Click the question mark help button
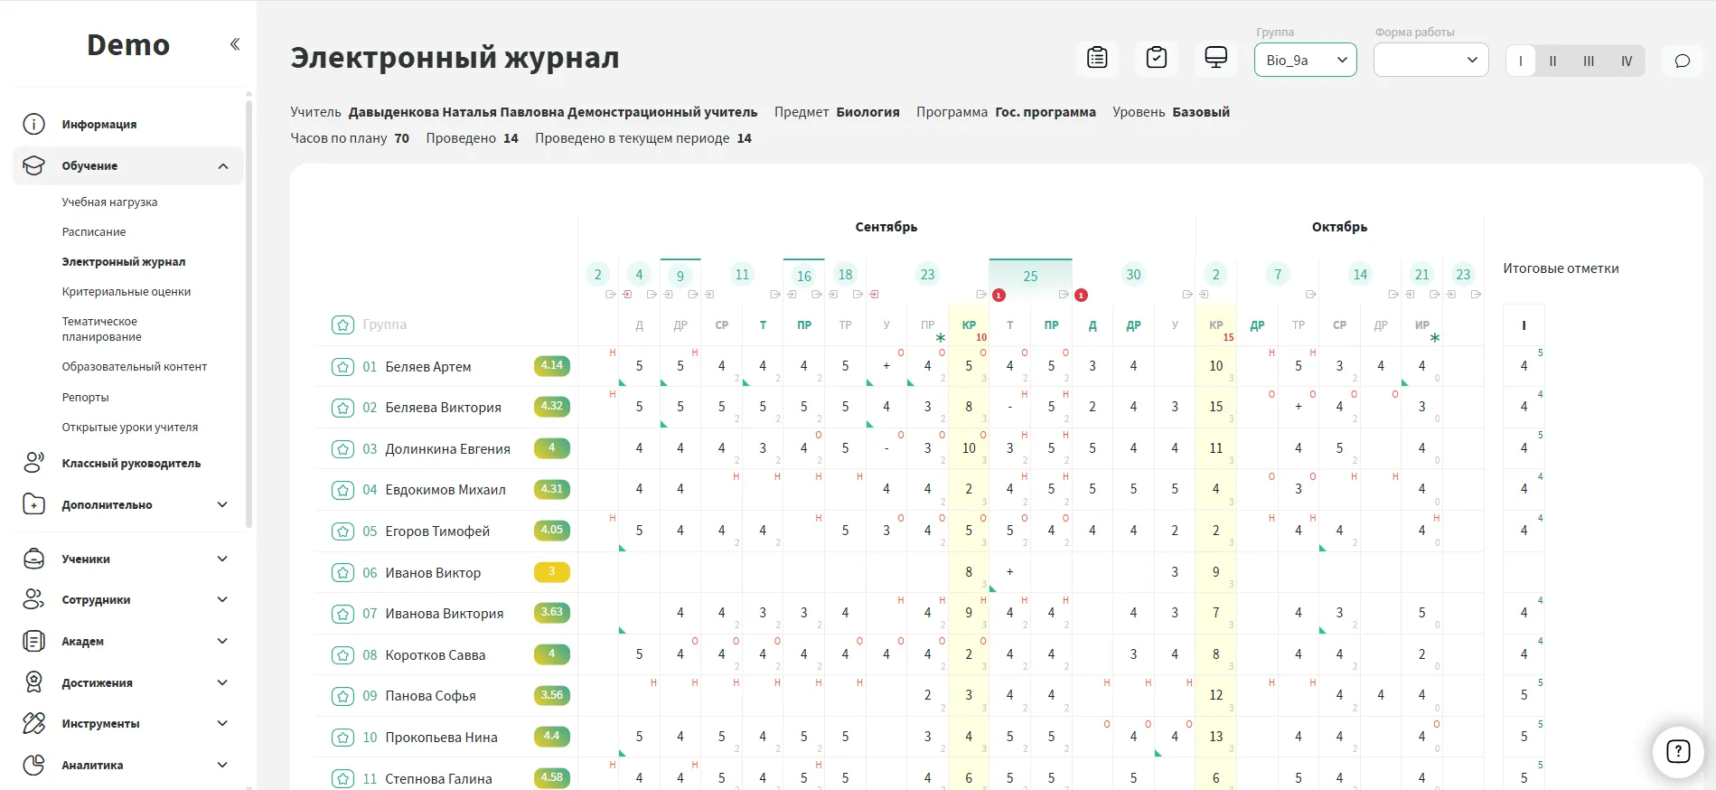 1677,751
